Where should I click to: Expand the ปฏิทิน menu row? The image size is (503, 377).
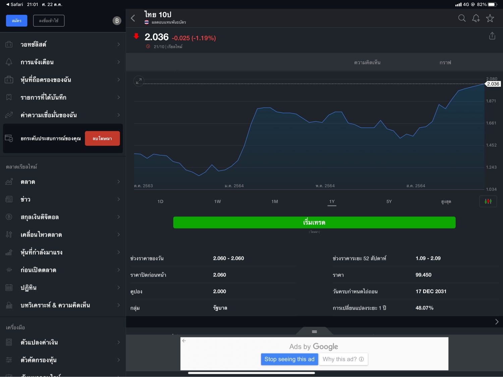pyautogui.click(x=63, y=288)
